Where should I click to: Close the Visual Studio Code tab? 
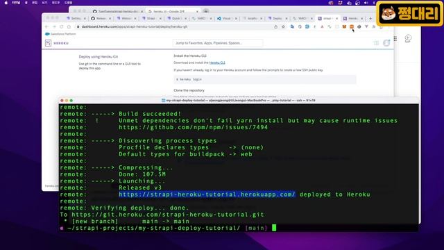pos(236,19)
